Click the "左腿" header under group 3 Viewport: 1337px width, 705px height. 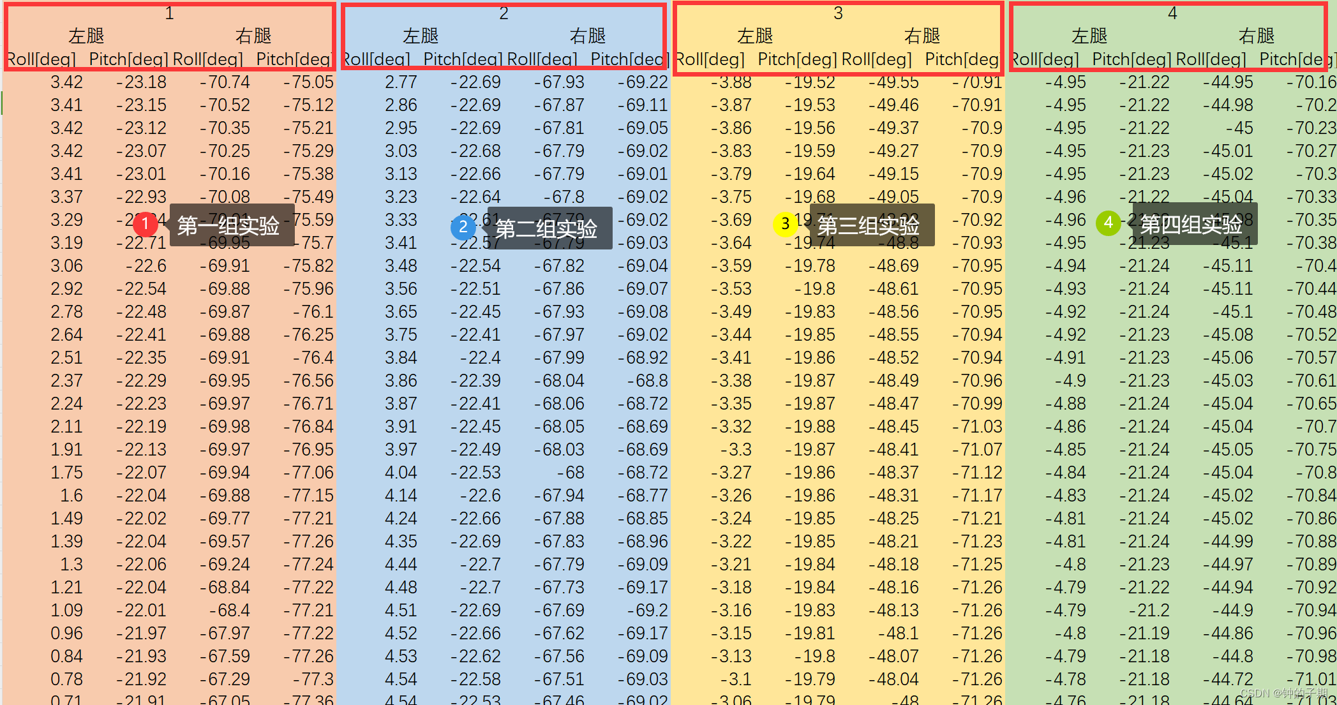click(754, 36)
